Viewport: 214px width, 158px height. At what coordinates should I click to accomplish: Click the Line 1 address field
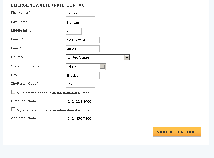83,40
